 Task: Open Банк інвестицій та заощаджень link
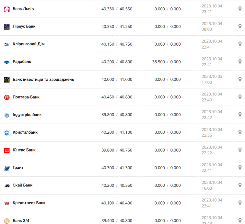pyautogui.click(x=43, y=79)
